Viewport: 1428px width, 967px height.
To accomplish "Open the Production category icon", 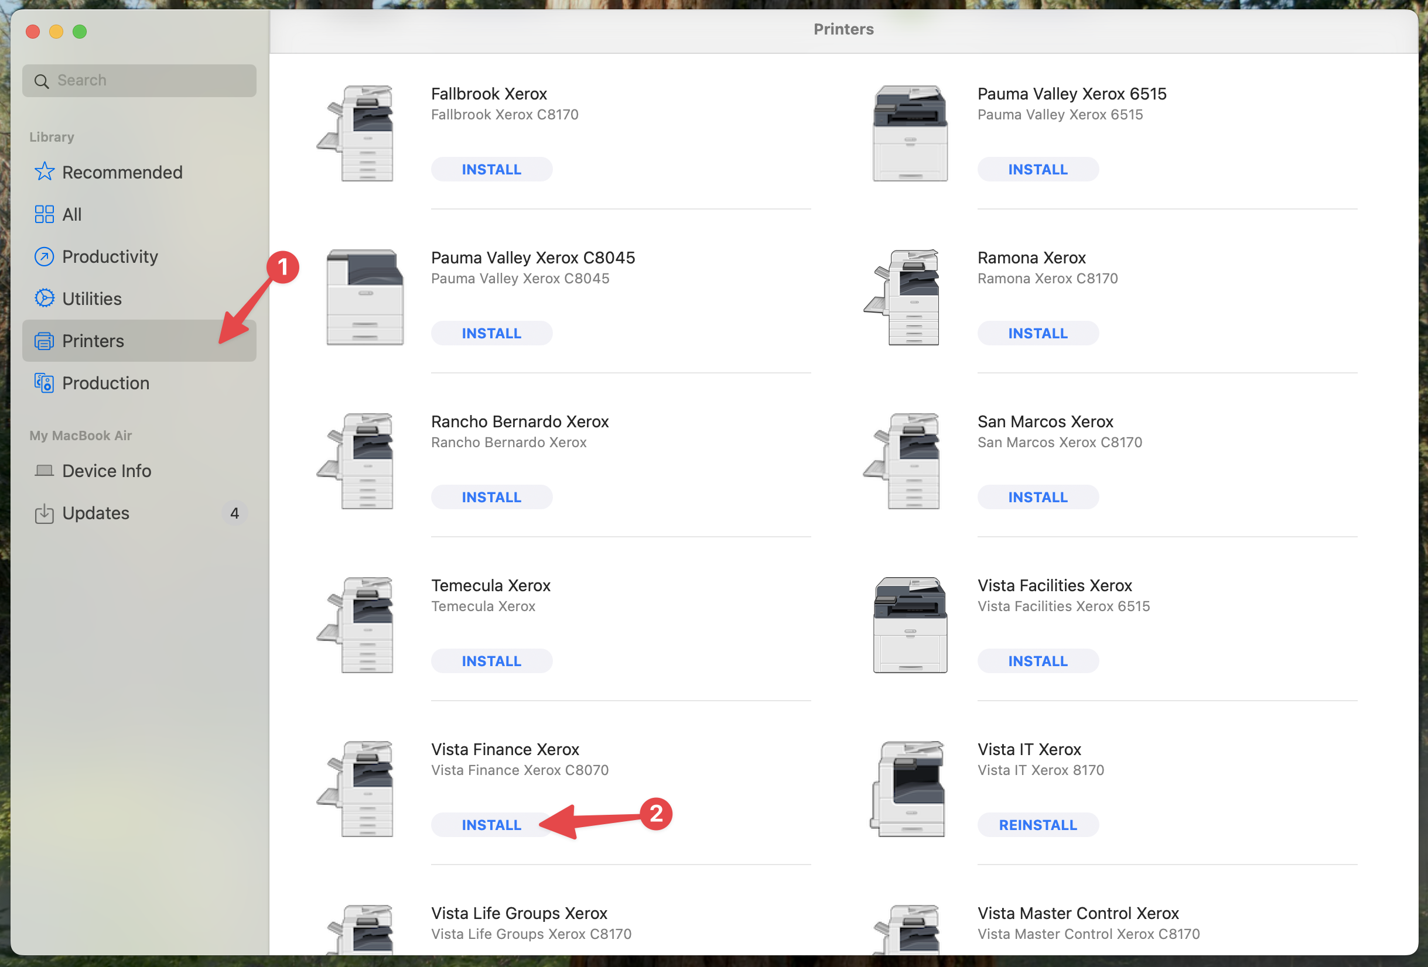I will (x=43, y=383).
